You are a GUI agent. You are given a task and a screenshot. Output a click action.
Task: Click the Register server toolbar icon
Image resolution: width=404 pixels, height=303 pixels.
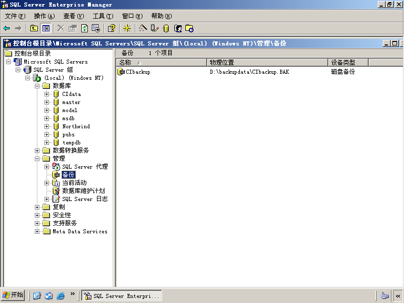[155, 28]
